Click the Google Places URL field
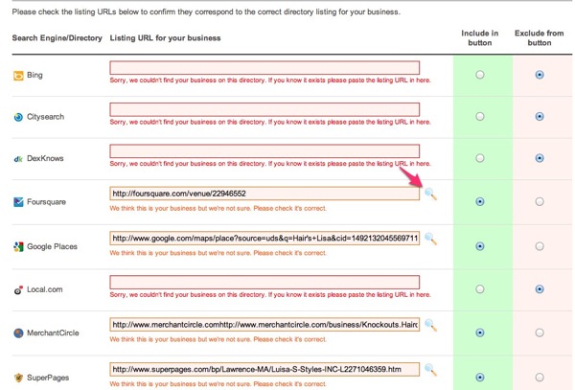 [x=264, y=239]
